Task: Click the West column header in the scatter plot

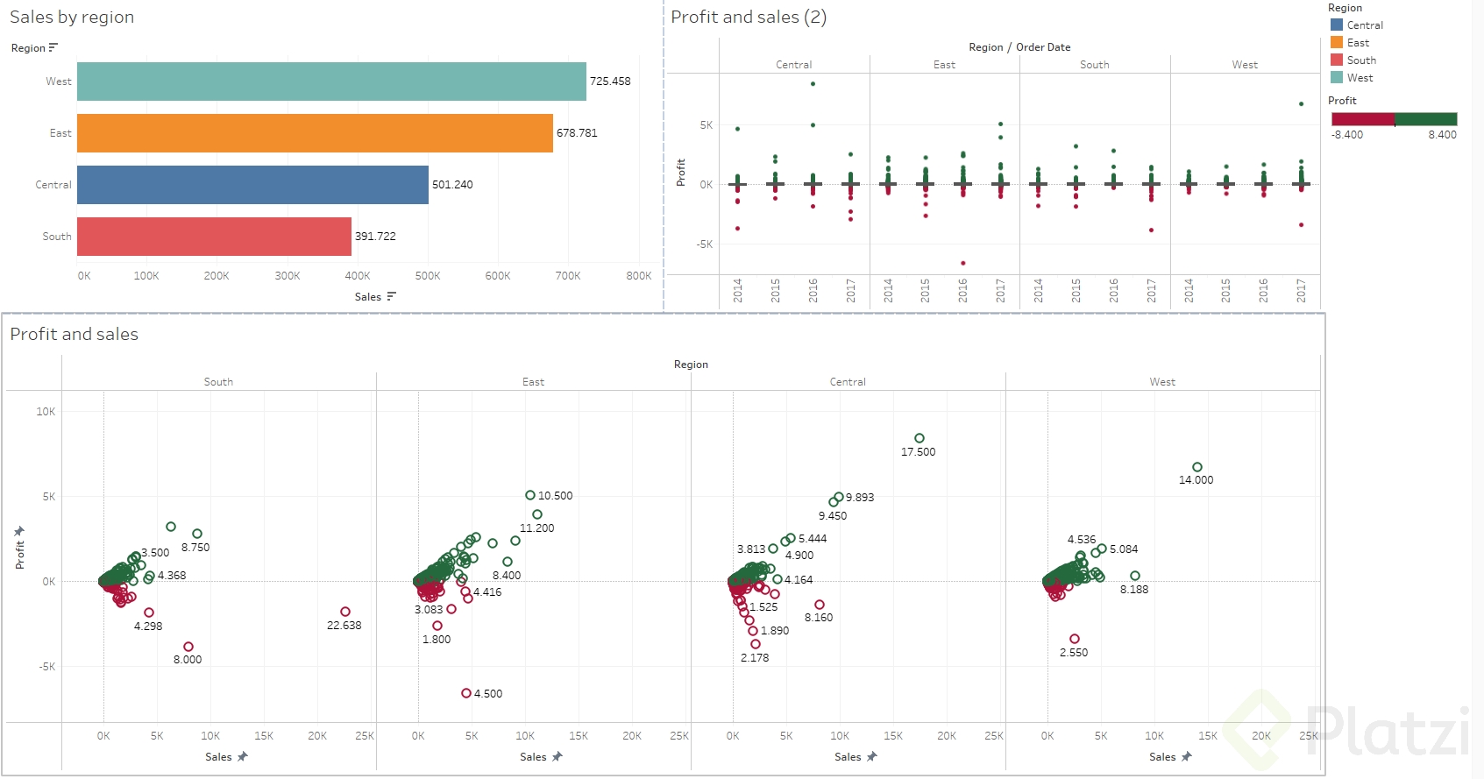Action: point(1162,382)
